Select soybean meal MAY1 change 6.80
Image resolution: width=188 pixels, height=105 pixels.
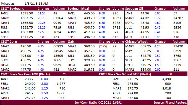click(102, 23)
